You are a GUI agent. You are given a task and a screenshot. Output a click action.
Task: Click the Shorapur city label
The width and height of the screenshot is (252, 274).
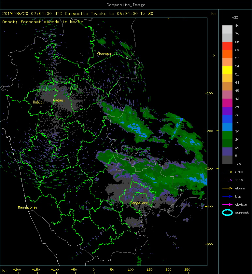click(x=105, y=54)
